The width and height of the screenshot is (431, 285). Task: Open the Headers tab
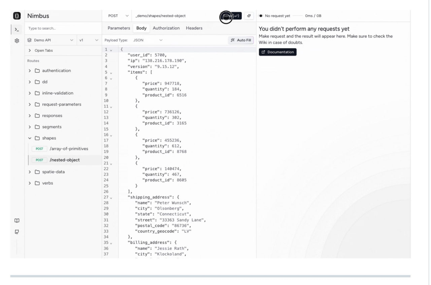(194, 28)
